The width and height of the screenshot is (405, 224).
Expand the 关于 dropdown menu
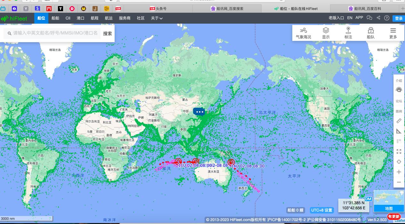pos(157,18)
